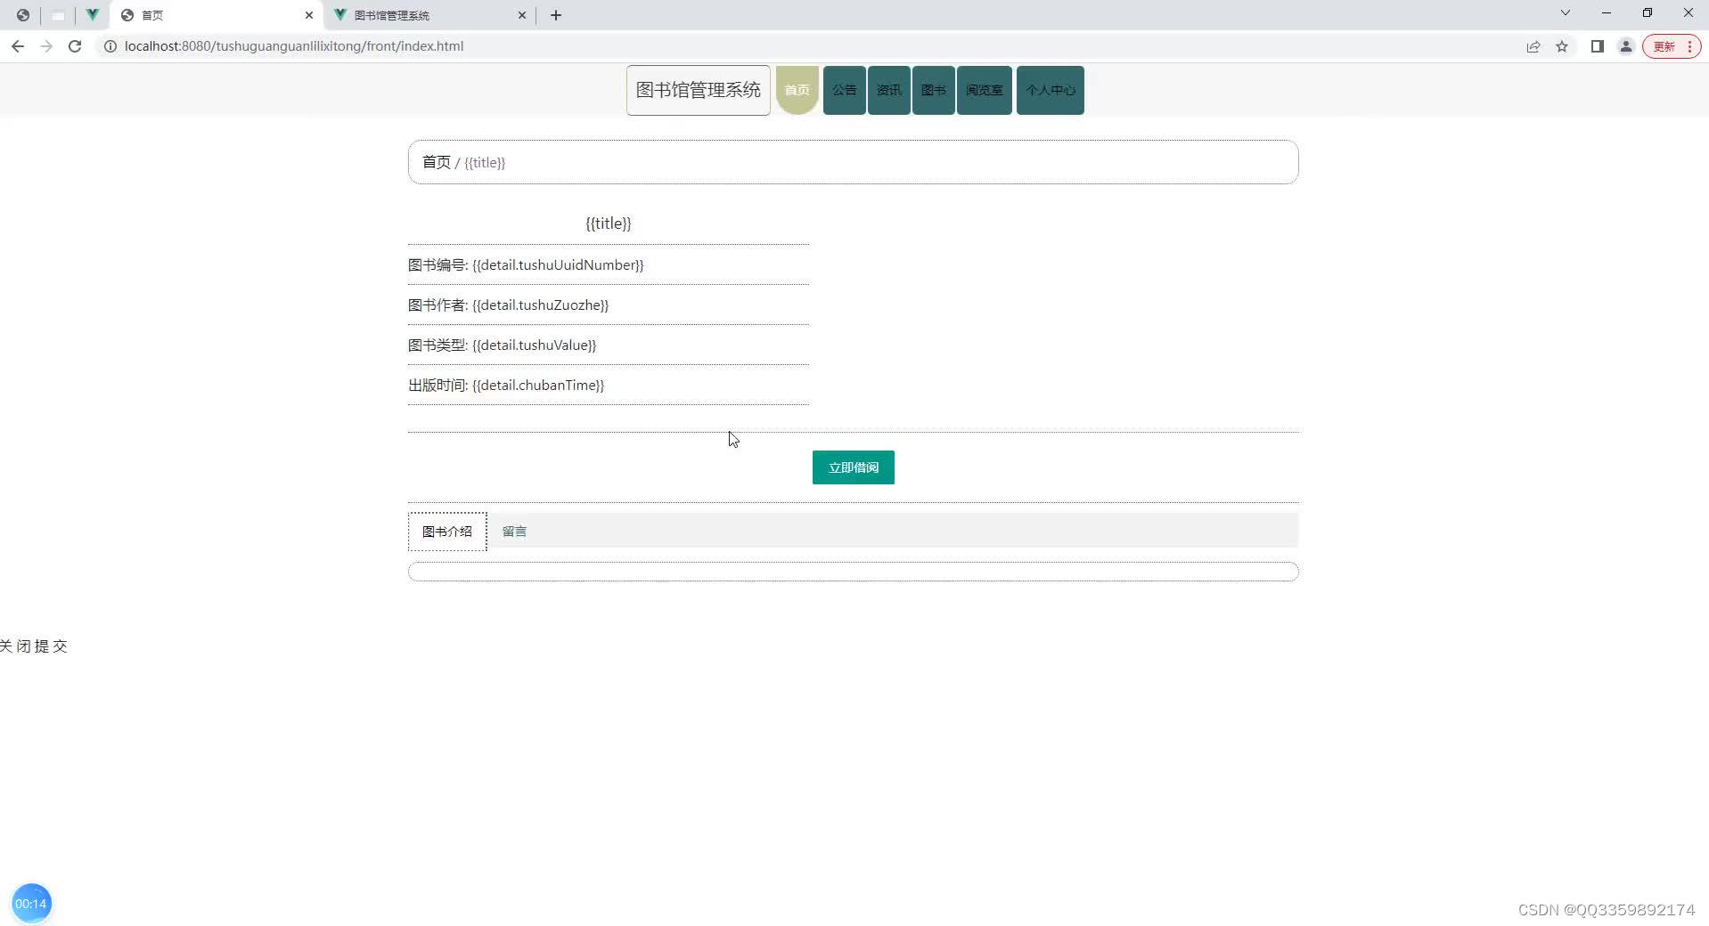Reload the current page
Image resolution: width=1709 pixels, height=926 pixels.
point(75,46)
